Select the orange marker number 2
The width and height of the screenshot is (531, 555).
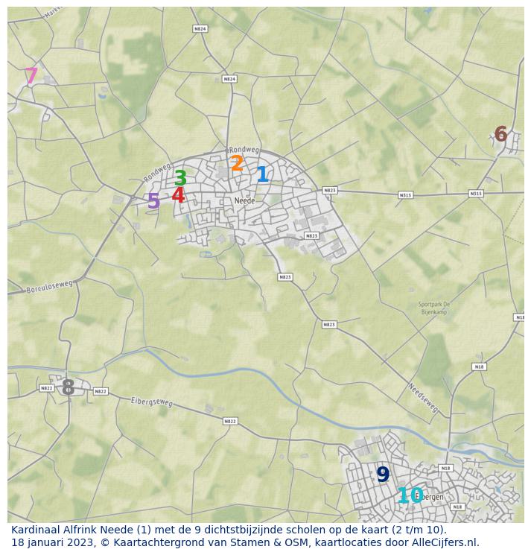coord(237,164)
